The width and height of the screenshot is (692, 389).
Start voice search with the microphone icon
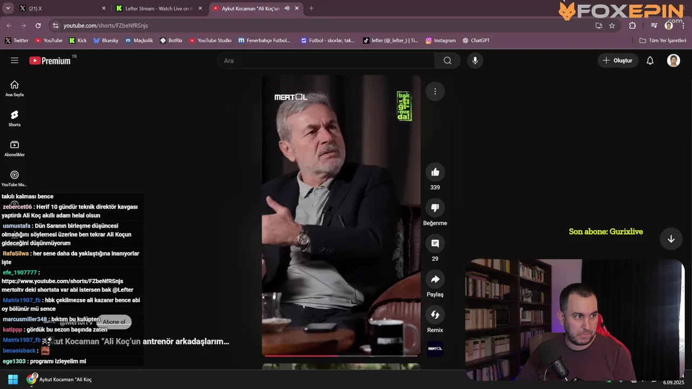475,61
